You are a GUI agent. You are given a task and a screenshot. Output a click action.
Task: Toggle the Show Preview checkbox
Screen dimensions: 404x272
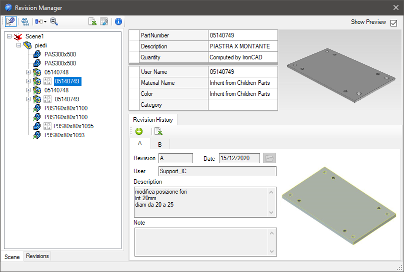tap(394, 22)
